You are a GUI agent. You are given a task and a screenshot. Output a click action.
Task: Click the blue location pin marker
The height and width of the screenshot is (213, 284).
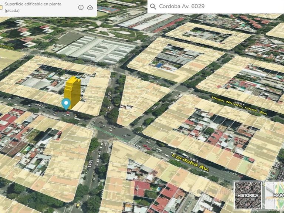[x=66, y=104]
